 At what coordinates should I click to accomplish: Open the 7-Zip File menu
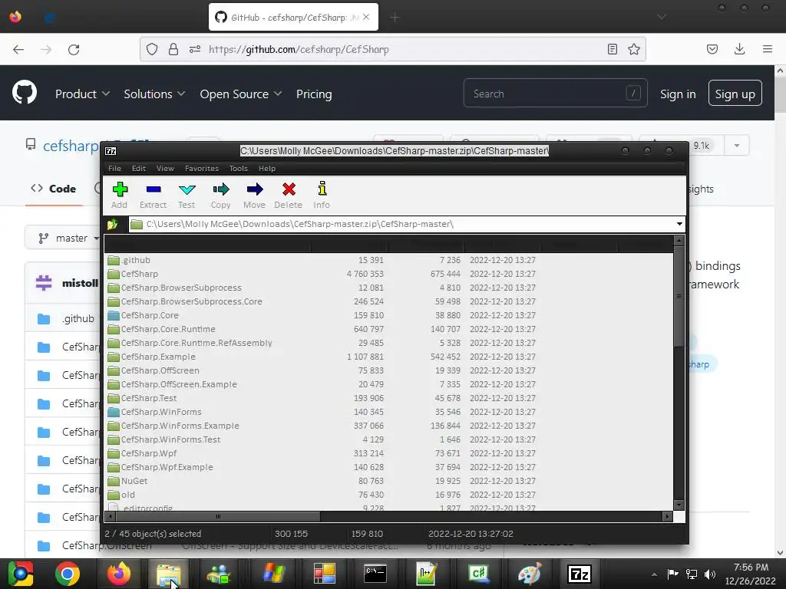114,168
